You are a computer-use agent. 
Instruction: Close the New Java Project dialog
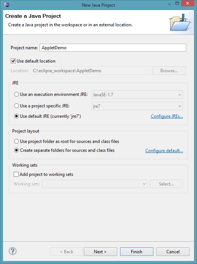coord(187,3)
